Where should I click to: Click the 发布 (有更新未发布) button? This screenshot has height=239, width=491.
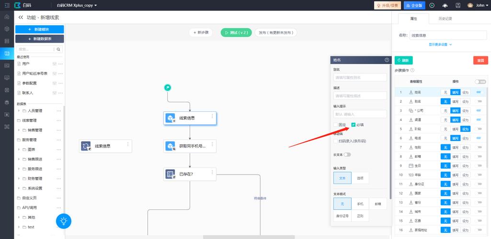pyautogui.click(x=276, y=33)
